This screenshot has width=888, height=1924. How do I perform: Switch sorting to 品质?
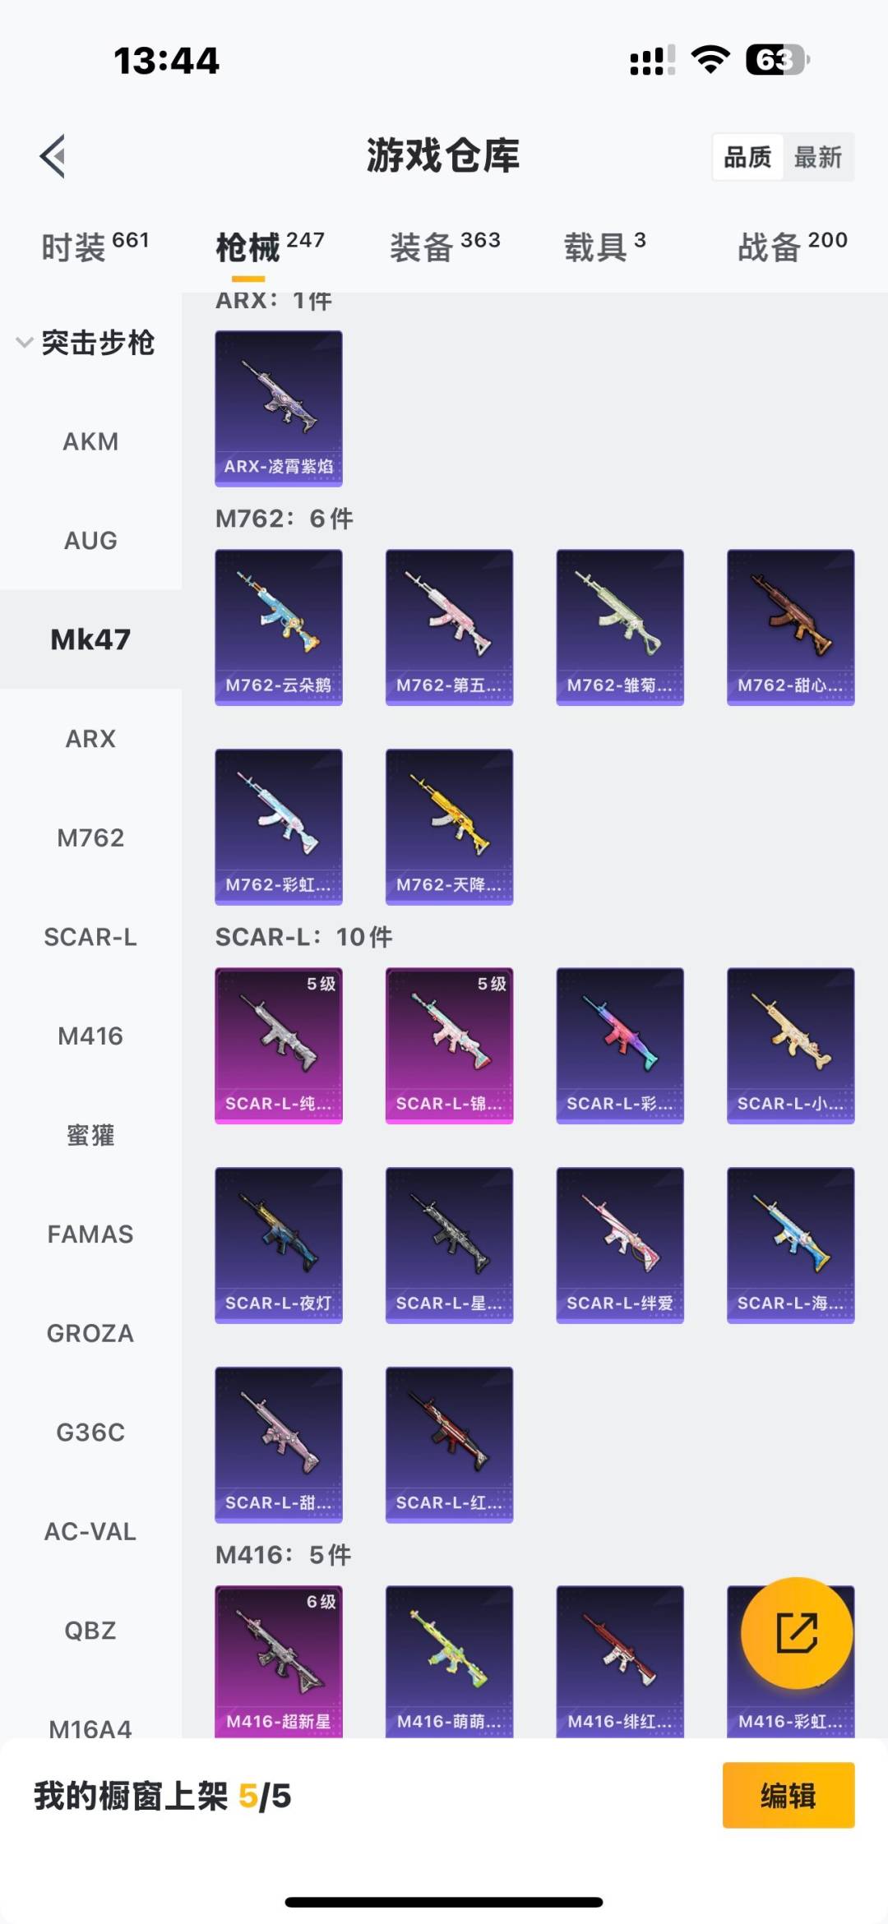pyautogui.click(x=747, y=157)
